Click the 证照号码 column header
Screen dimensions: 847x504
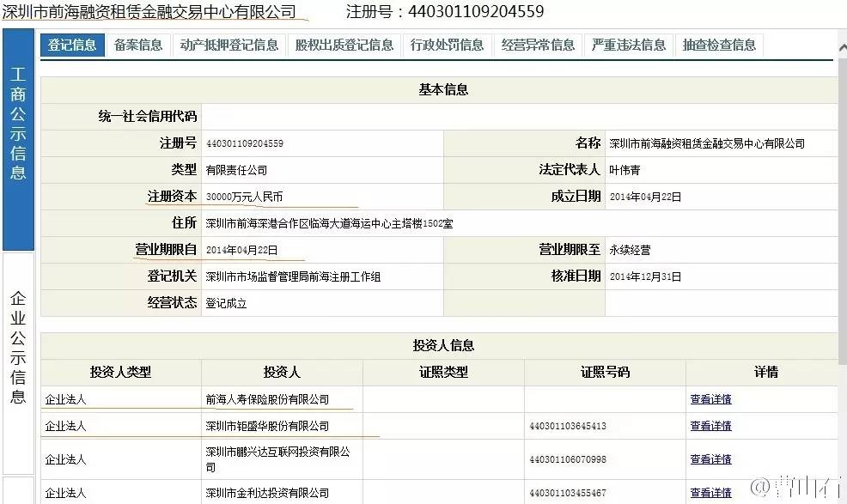[x=605, y=372]
